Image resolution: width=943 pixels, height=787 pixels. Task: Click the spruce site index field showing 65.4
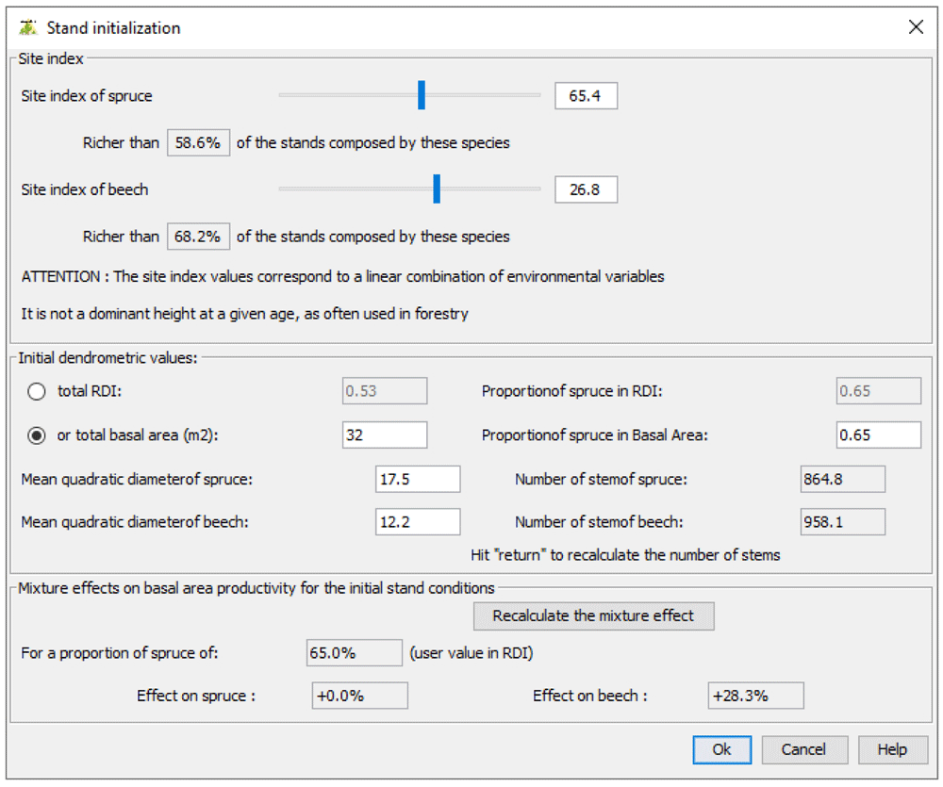[586, 95]
